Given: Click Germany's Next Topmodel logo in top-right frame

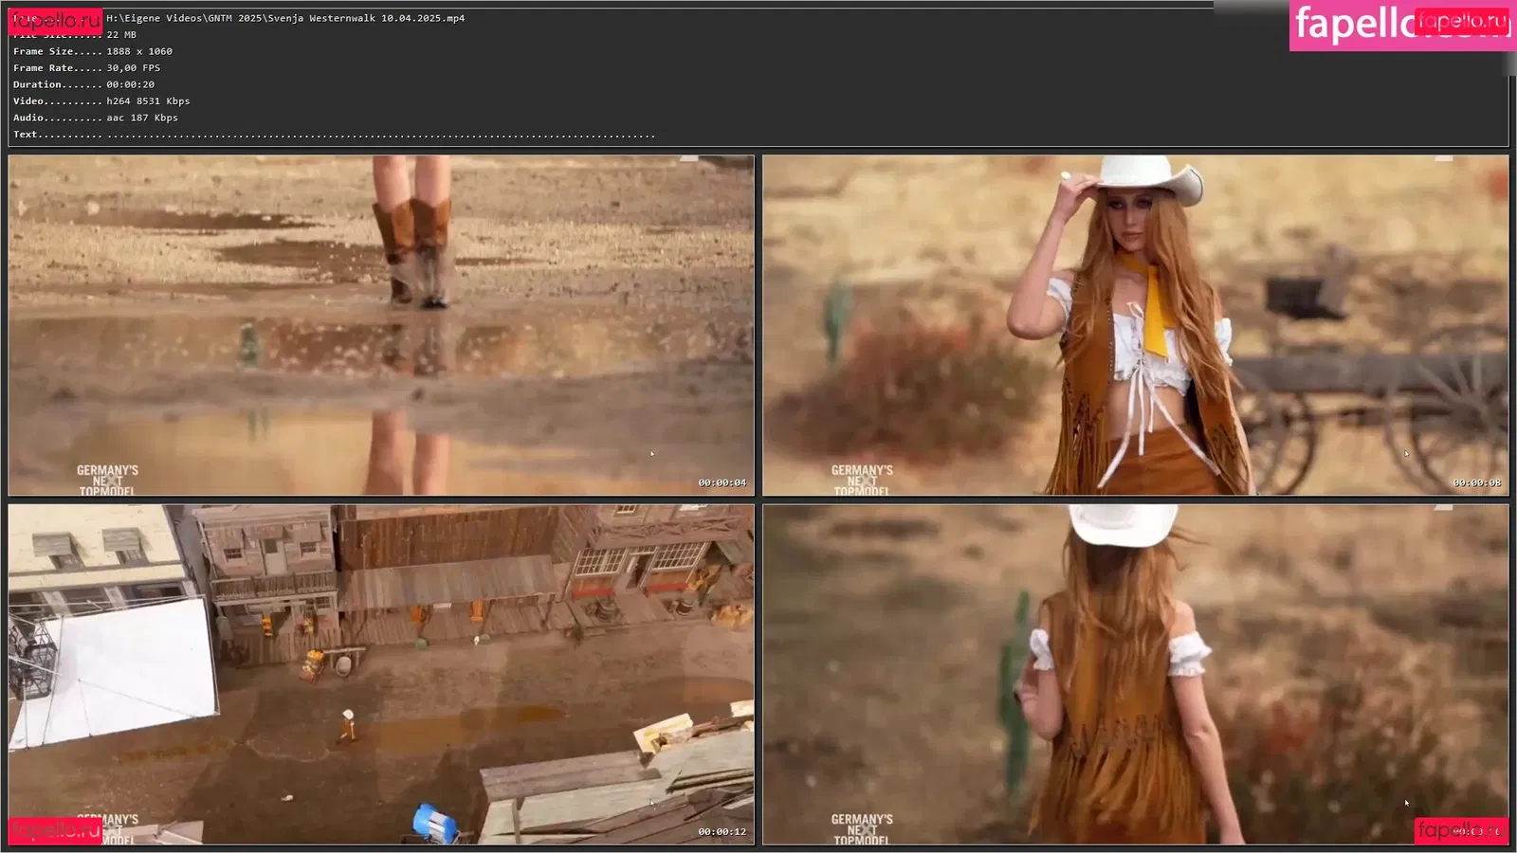Looking at the screenshot, I should 862,480.
